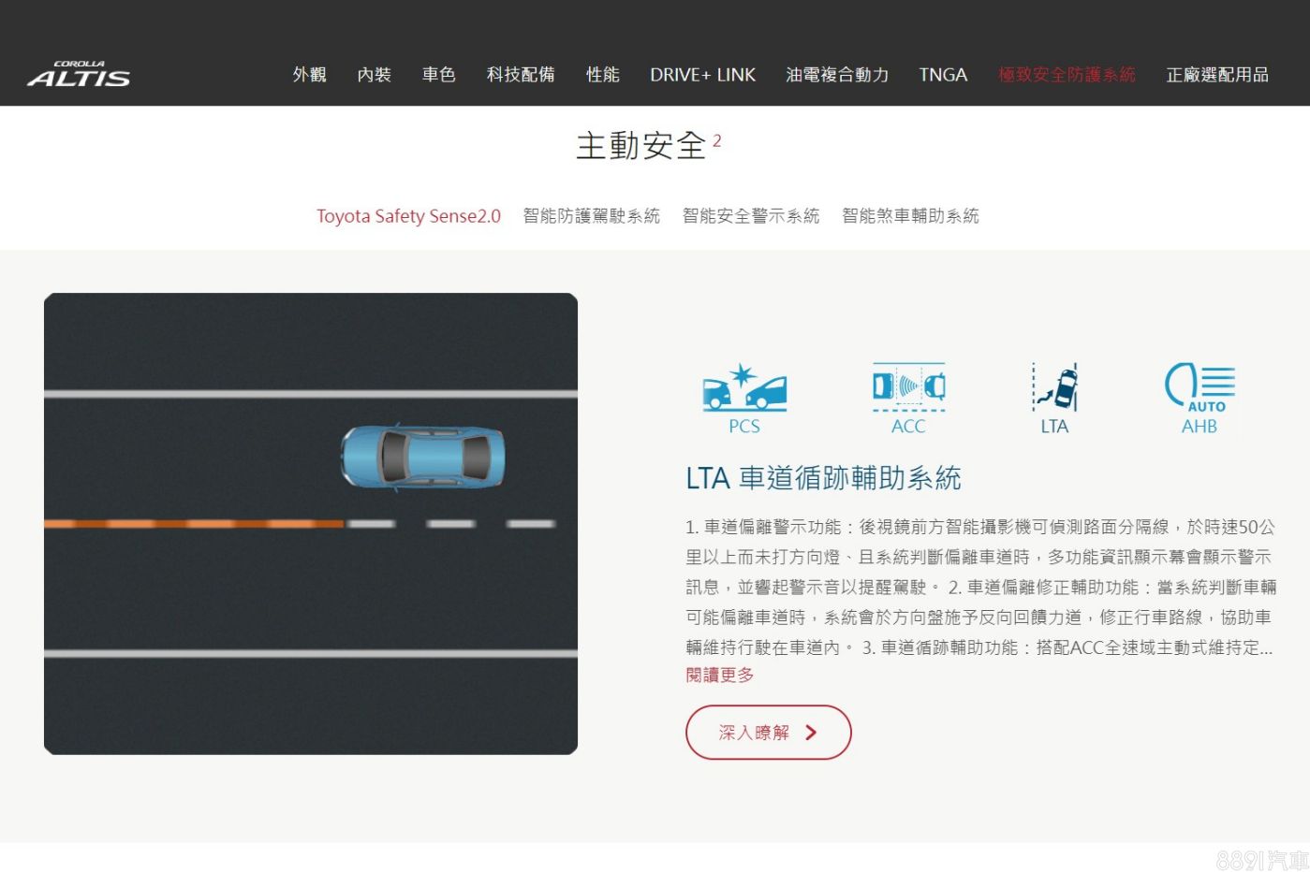The image size is (1310, 872).
Task: Switch to Toyota Safety Sense2.0 tab
Action: (x=408, y=216)
